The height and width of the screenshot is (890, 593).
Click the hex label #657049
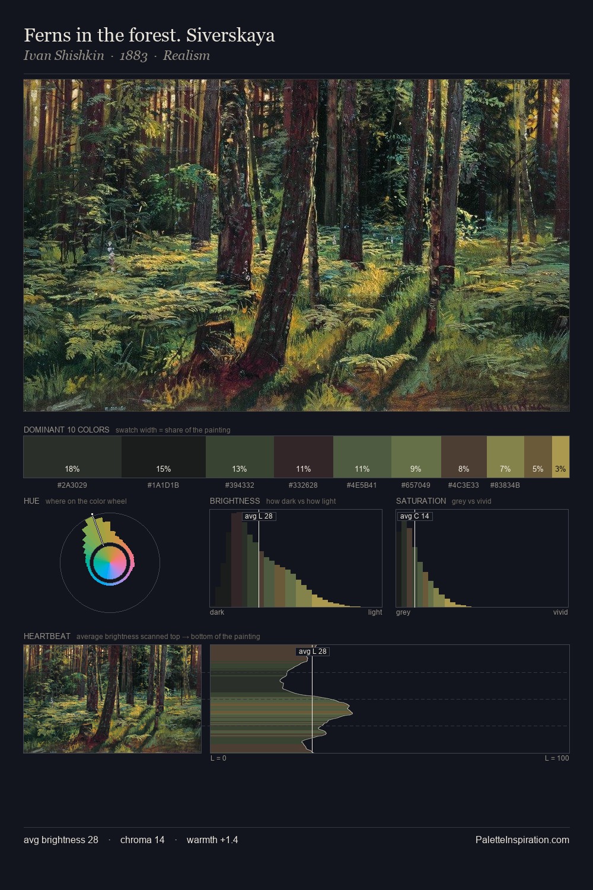(x=416, y=485)
